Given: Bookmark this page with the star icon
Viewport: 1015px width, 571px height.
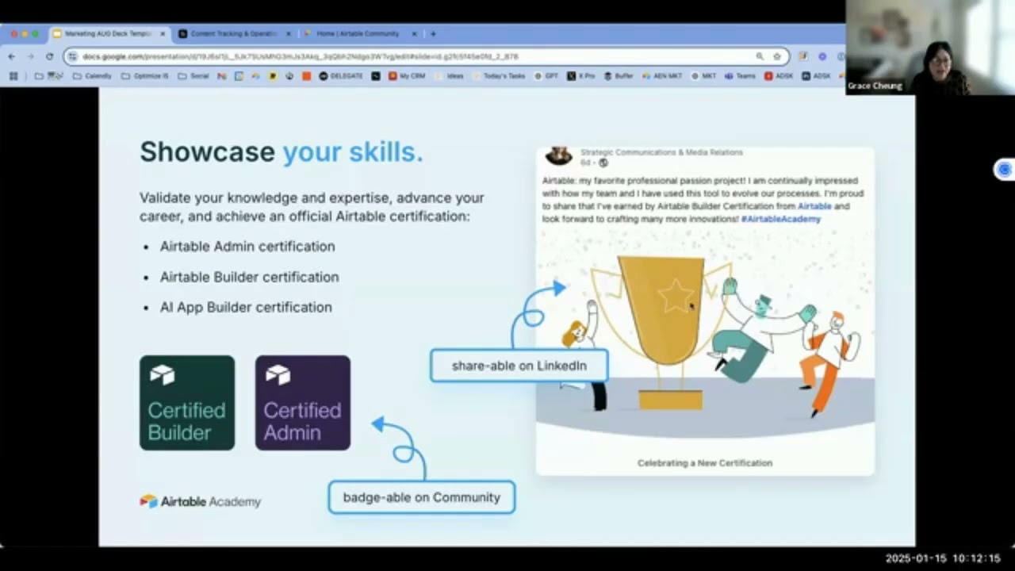Looking at the screenshot, I should click(x=777, y=56).
